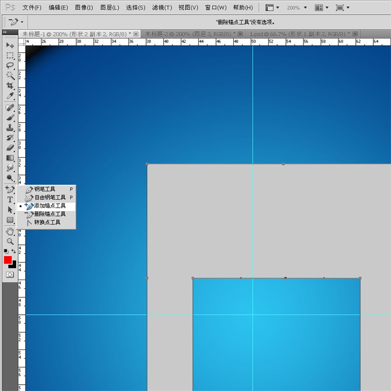Select the Lasso tool
The image size is (391, 391).
tap(10, 65)
